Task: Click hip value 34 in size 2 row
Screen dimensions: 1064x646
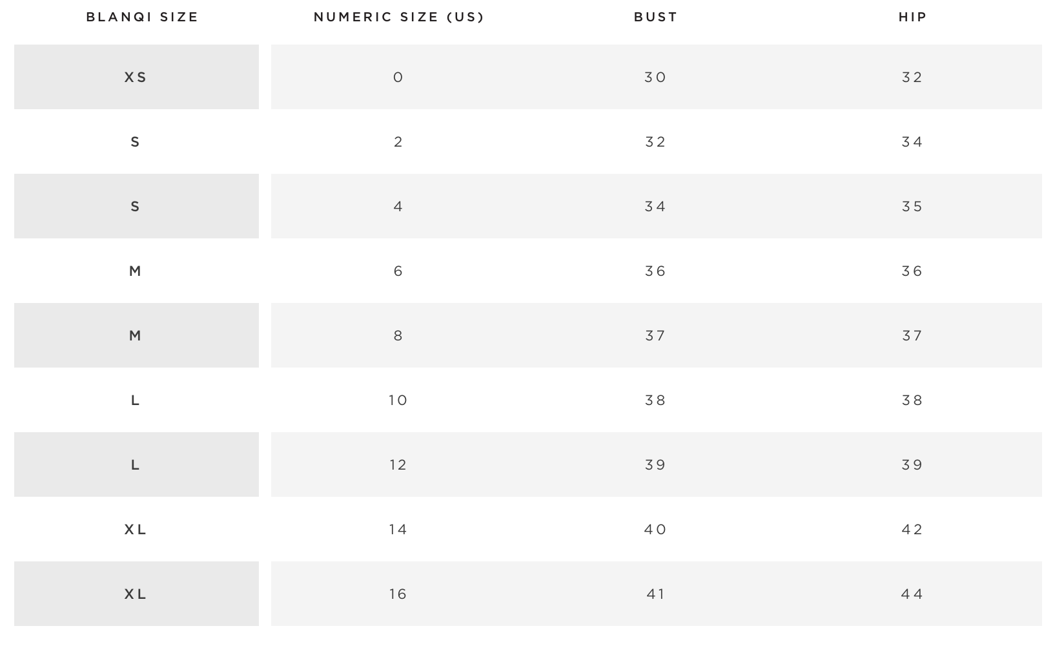Action: tap(912, 142)
